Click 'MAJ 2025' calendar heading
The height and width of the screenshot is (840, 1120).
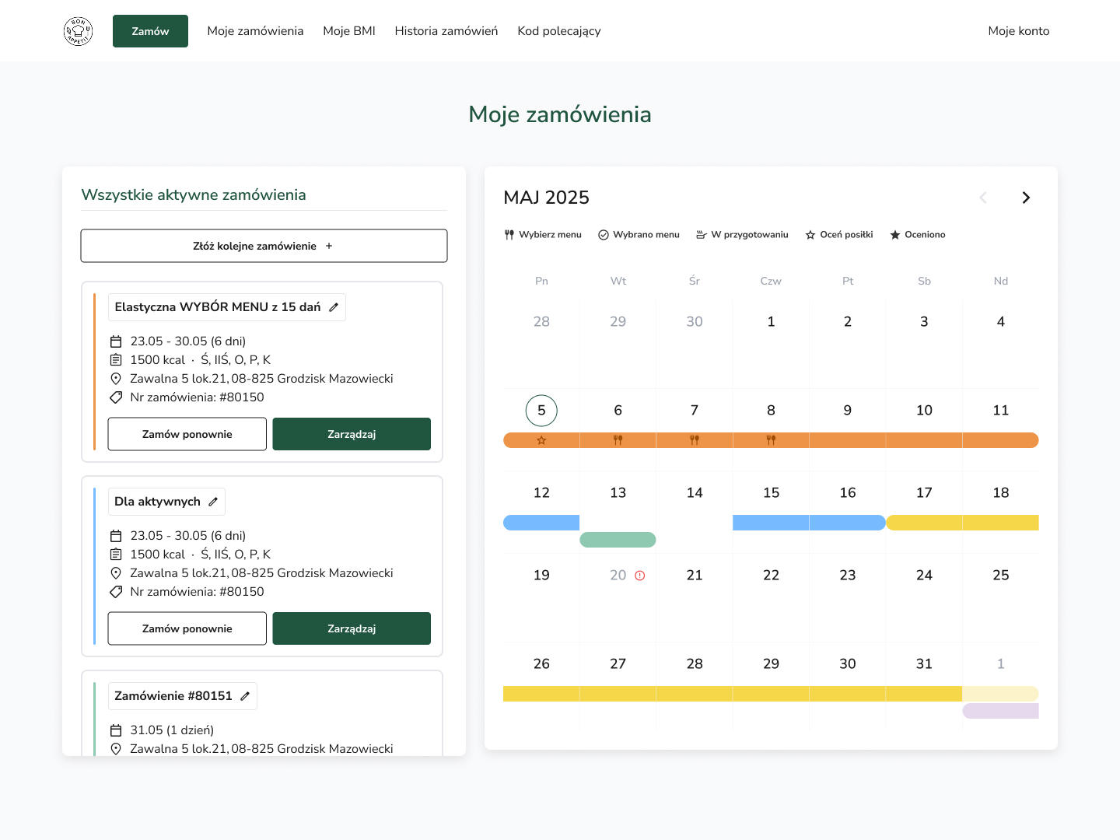tap(546, 198)
